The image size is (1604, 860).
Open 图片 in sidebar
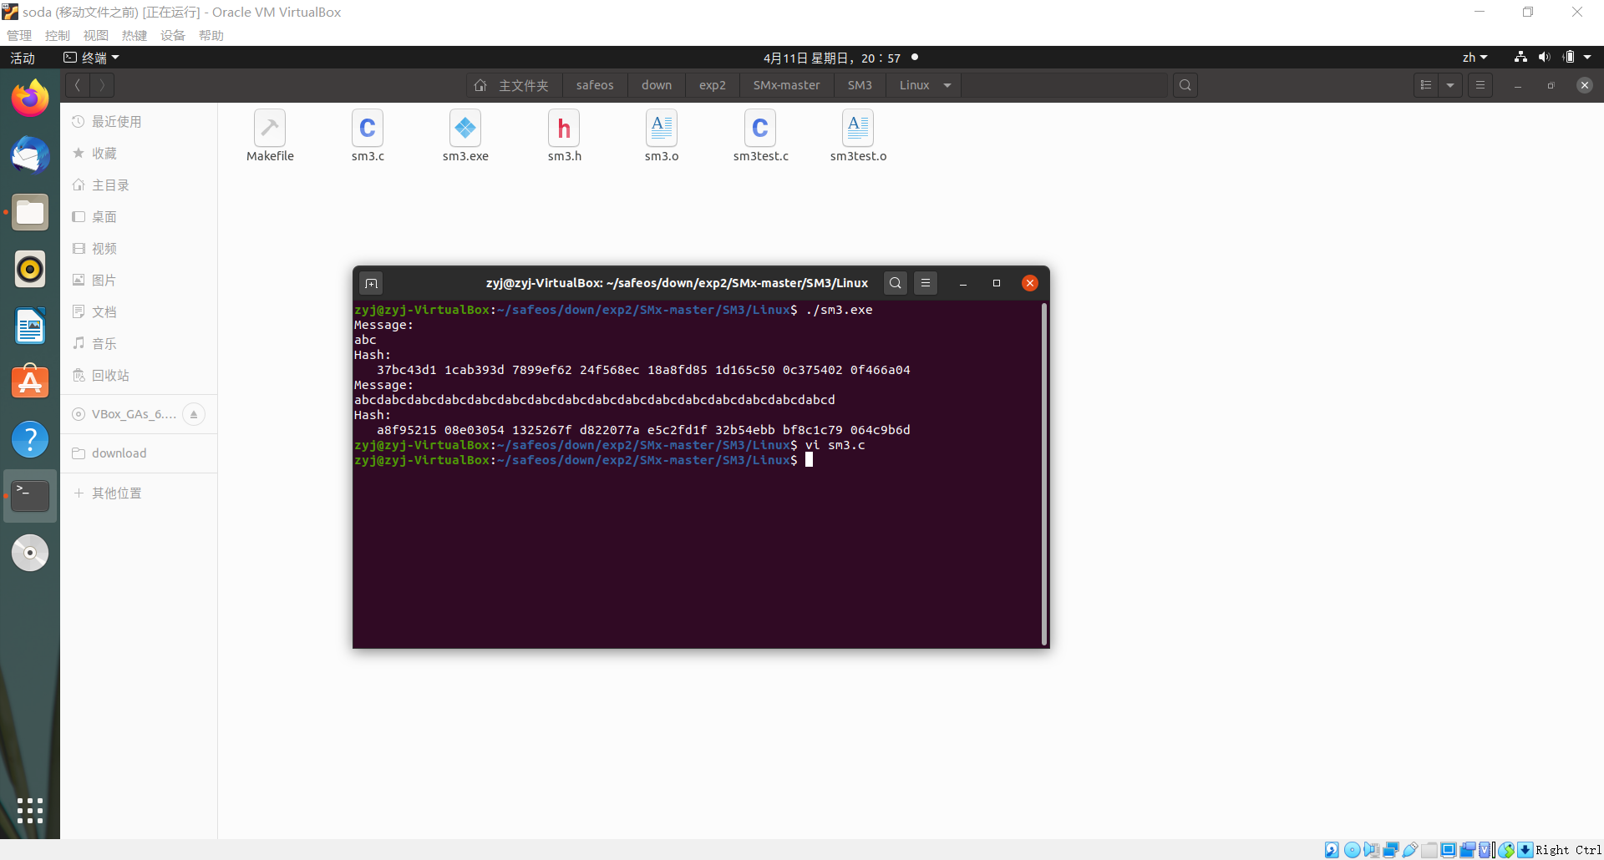coord(139,281)
